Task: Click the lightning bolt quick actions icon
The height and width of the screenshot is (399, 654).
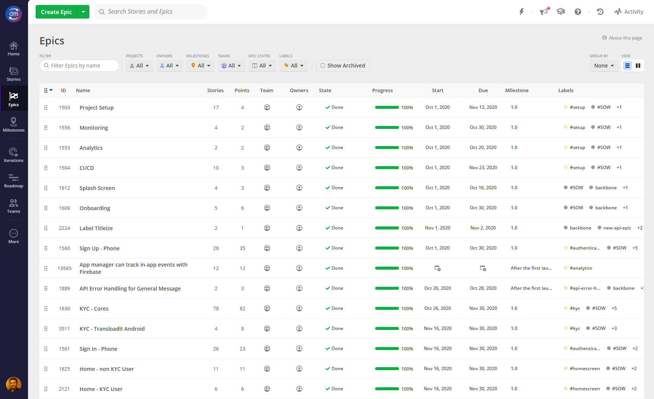Action: click(521, 12)
